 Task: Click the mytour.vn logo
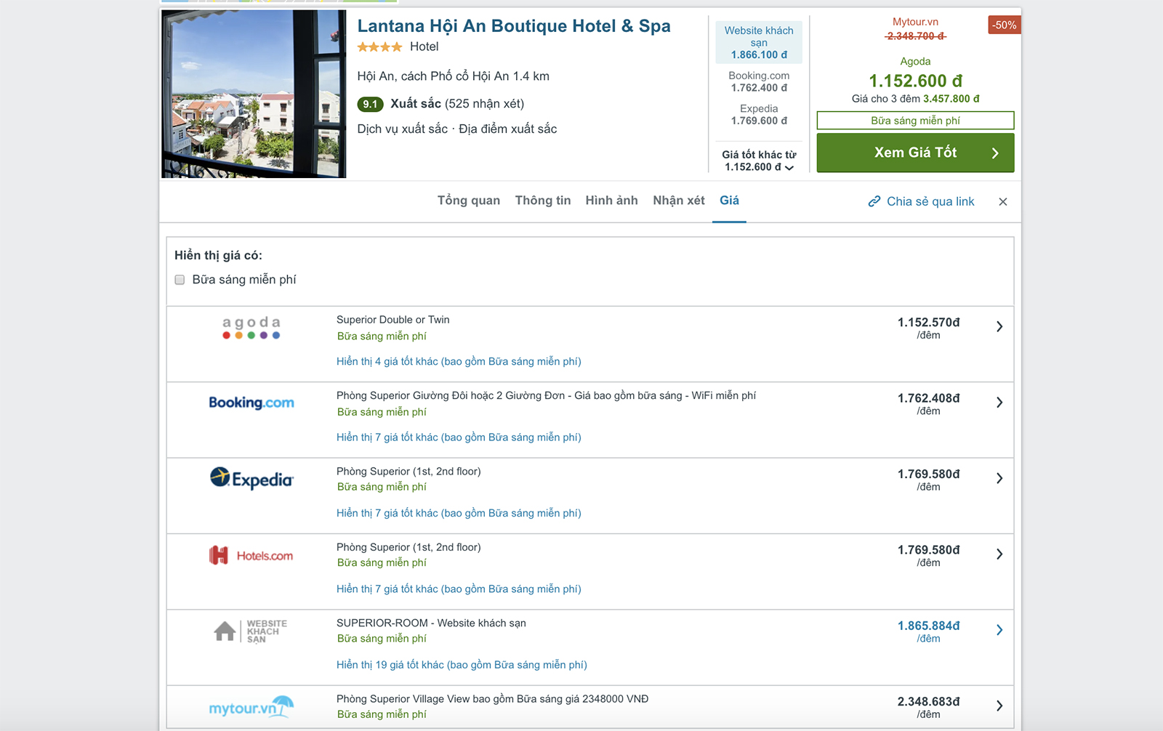click(251, 707)
